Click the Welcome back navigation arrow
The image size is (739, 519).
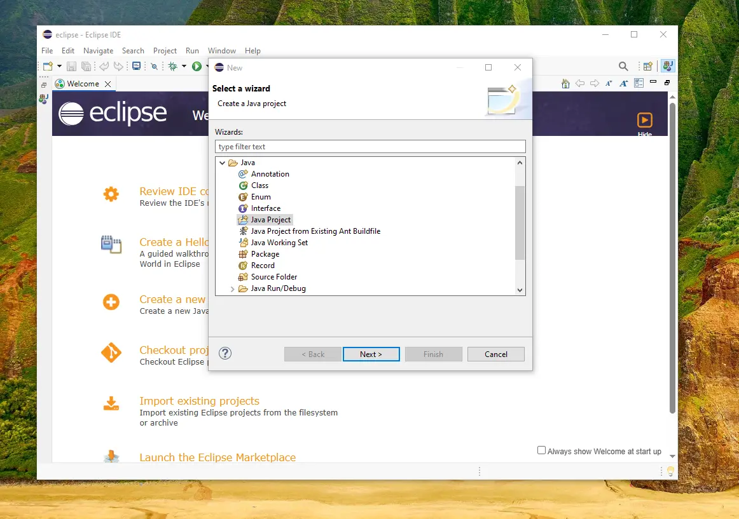click(580, 83)
